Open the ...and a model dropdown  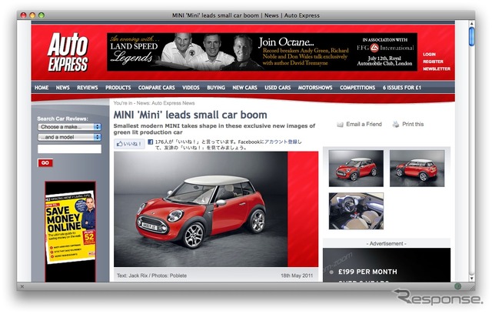tap(69, 137)
